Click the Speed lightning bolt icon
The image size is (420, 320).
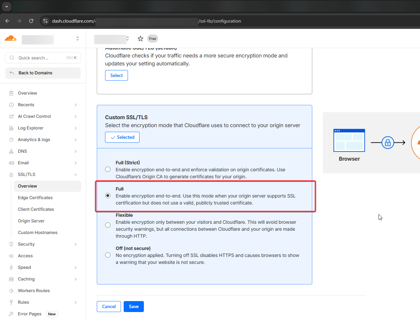[x=11, y=268]
